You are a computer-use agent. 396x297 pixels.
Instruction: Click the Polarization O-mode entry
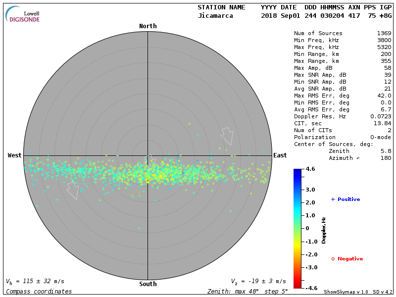343,138
